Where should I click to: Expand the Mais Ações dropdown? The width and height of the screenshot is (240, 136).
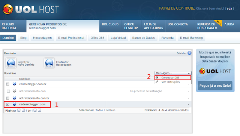(173, 73)
